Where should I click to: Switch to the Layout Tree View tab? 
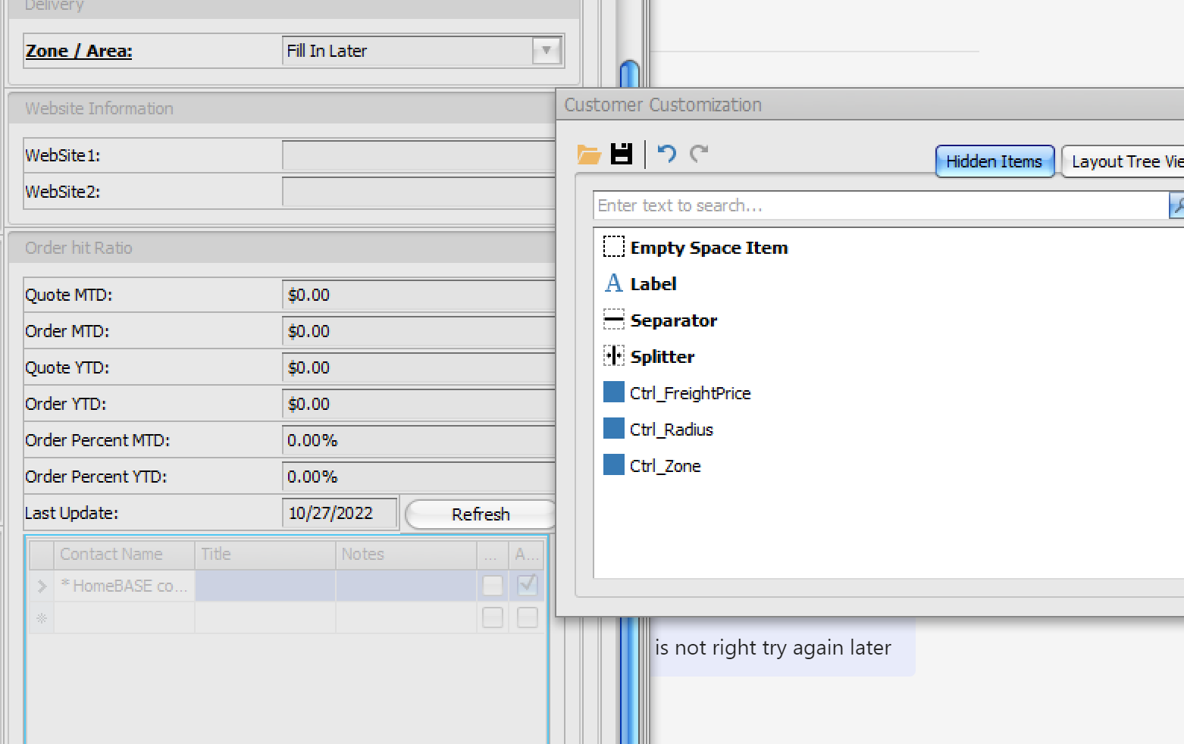tap(1125, 161)
